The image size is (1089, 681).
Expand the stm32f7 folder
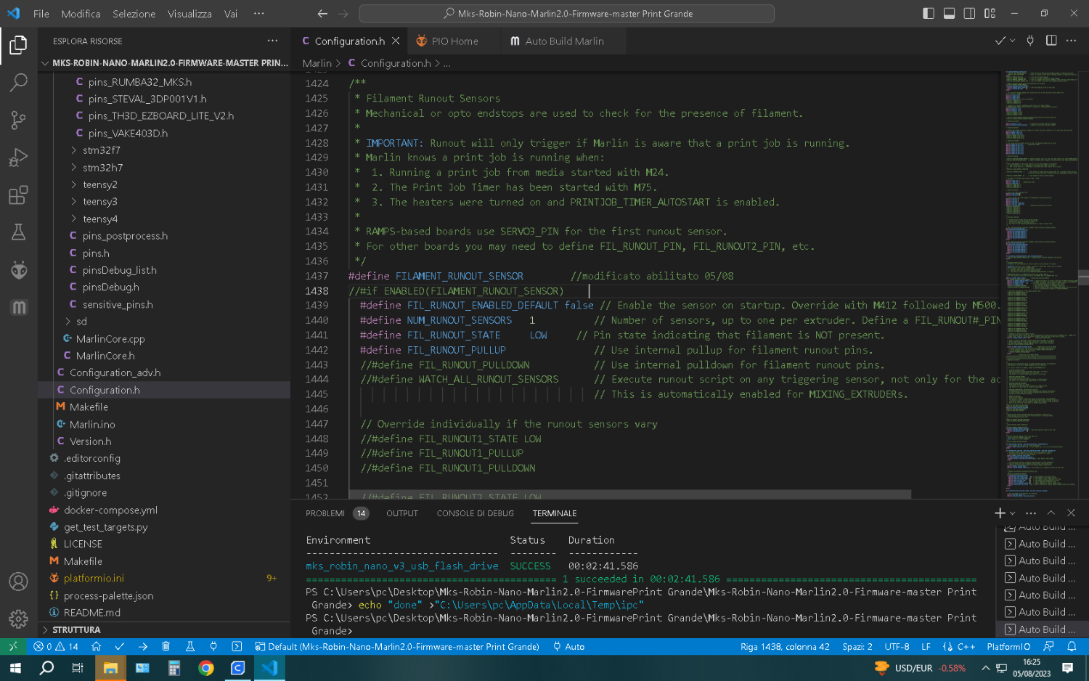click(101, 150)
